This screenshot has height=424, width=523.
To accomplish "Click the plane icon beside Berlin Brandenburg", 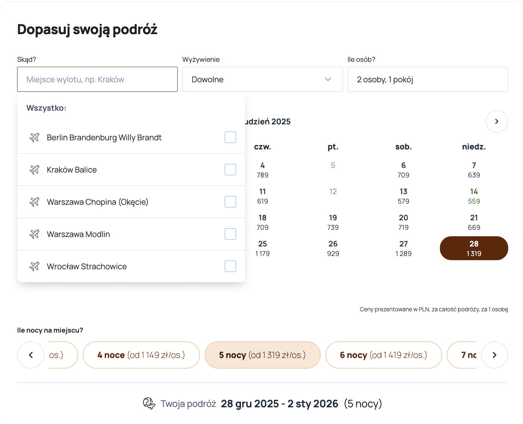I will coord(35,137).
